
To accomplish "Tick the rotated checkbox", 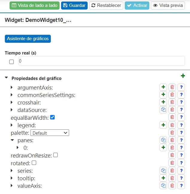I will click(34, 163).
